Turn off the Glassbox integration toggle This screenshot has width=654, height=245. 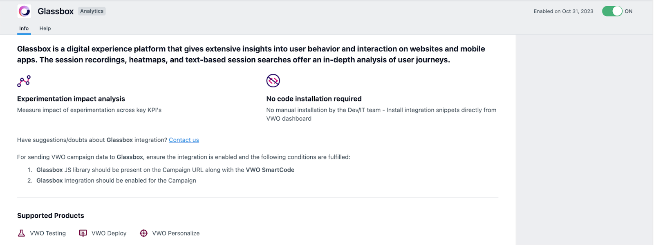click(x=612, y=11)
